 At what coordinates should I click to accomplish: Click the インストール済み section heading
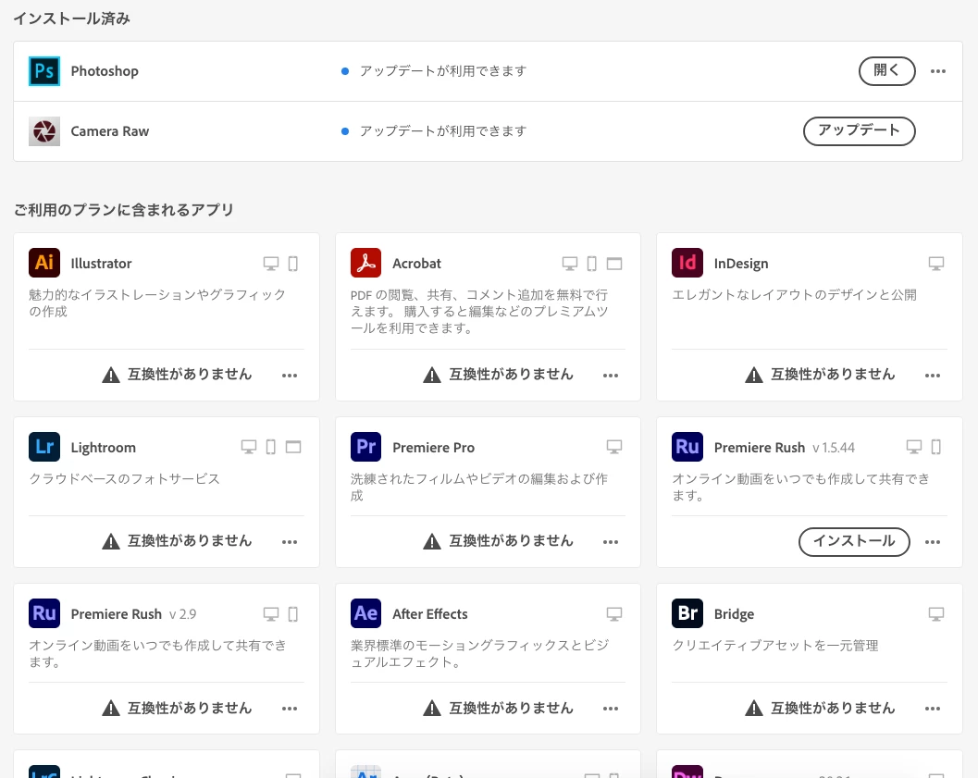[x=72, y=19]
